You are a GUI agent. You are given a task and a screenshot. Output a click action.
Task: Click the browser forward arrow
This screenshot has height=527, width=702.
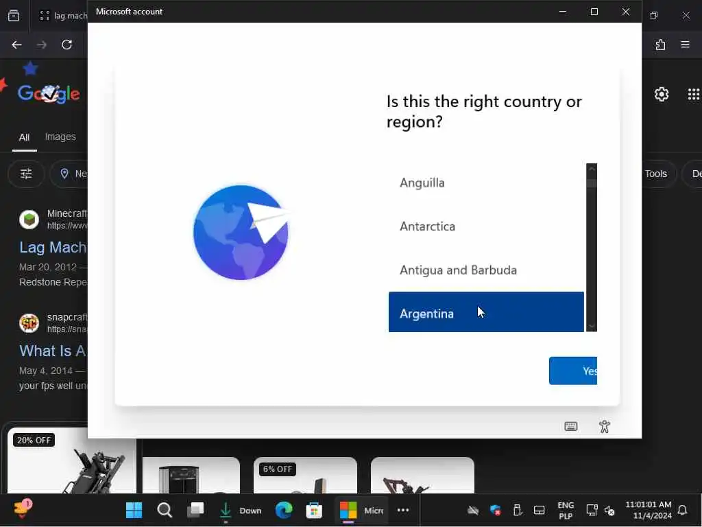pyautogui.click(x=42, y=45)
